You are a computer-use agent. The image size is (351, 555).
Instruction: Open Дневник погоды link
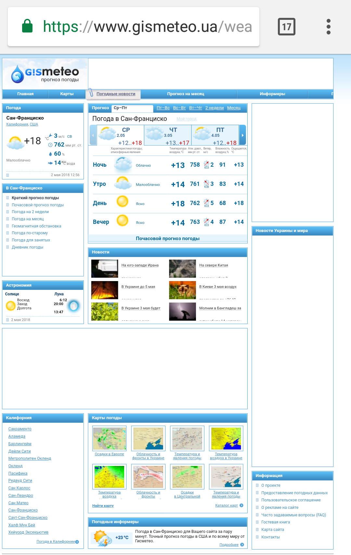click(x=27, y=247)
